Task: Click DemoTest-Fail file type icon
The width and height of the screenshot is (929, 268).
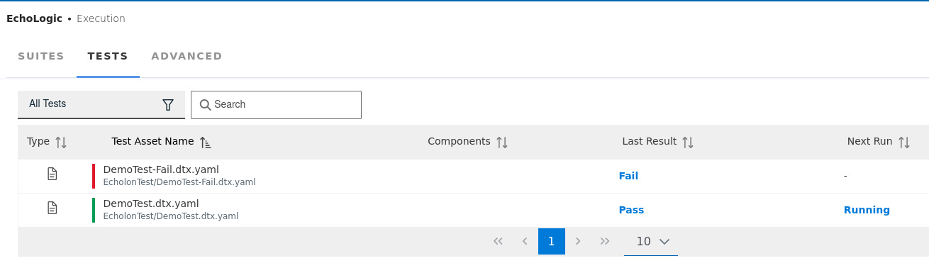Action: click(52, 174)
